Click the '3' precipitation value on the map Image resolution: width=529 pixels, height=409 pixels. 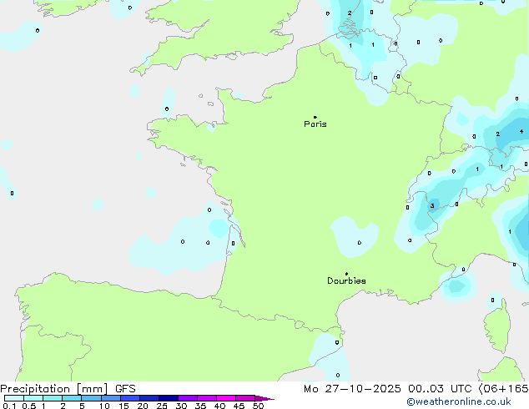432,206
